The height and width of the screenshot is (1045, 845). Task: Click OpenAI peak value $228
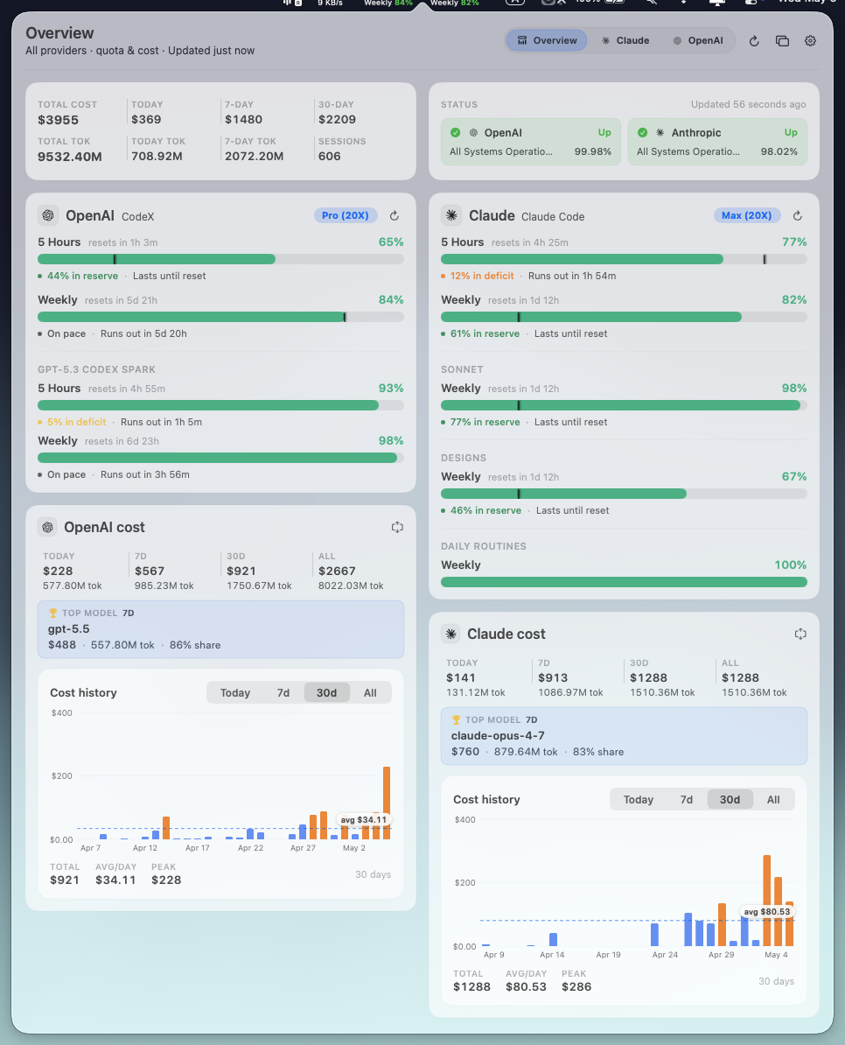pos(166,880)
